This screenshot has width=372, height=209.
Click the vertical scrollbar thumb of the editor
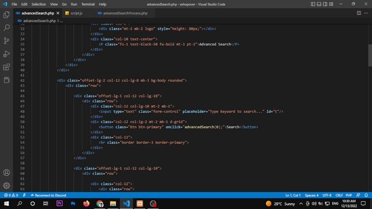pos(370,55)
